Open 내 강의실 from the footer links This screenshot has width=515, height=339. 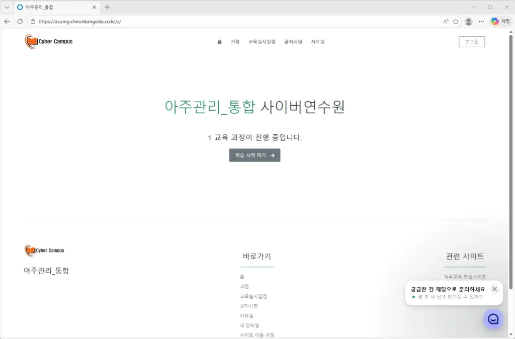click(x=251, y=325)
